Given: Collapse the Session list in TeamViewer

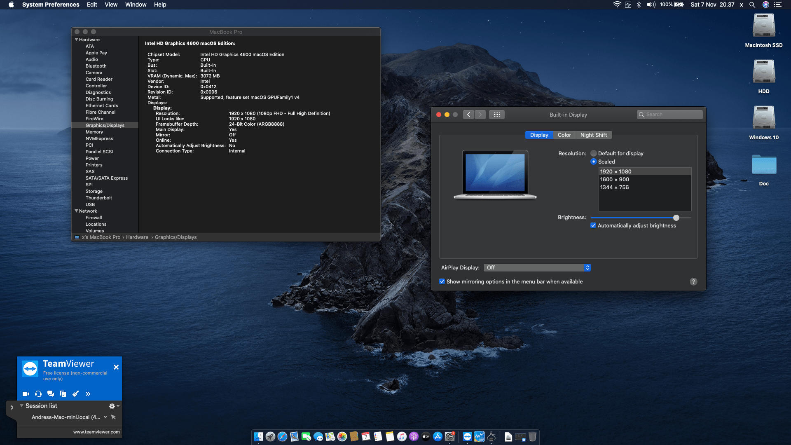Looking at the screenshot, I should 22,406.
